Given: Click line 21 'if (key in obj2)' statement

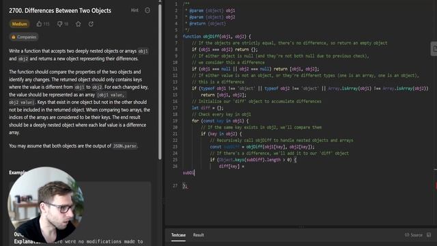Looking at the screenshot, I should point(221,134).
